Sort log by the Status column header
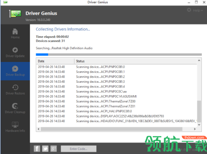Viewport: 207px width, 154px height. pyautogui.click(x=136, y=61)
